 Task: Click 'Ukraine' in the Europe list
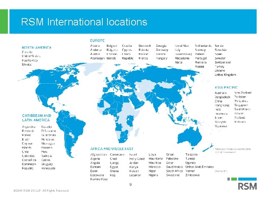click(x=220, y=70)
